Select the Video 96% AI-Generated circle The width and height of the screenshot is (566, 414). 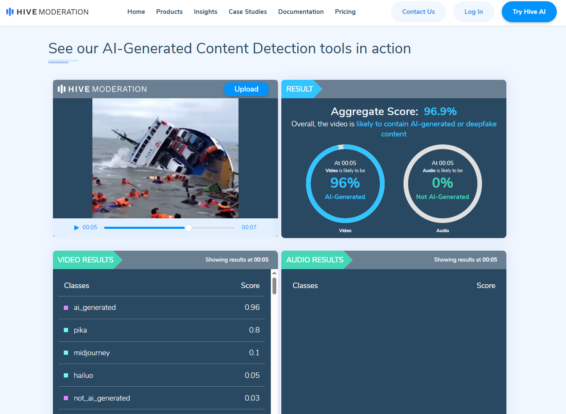pyautogui.click(x=345, y=184)
